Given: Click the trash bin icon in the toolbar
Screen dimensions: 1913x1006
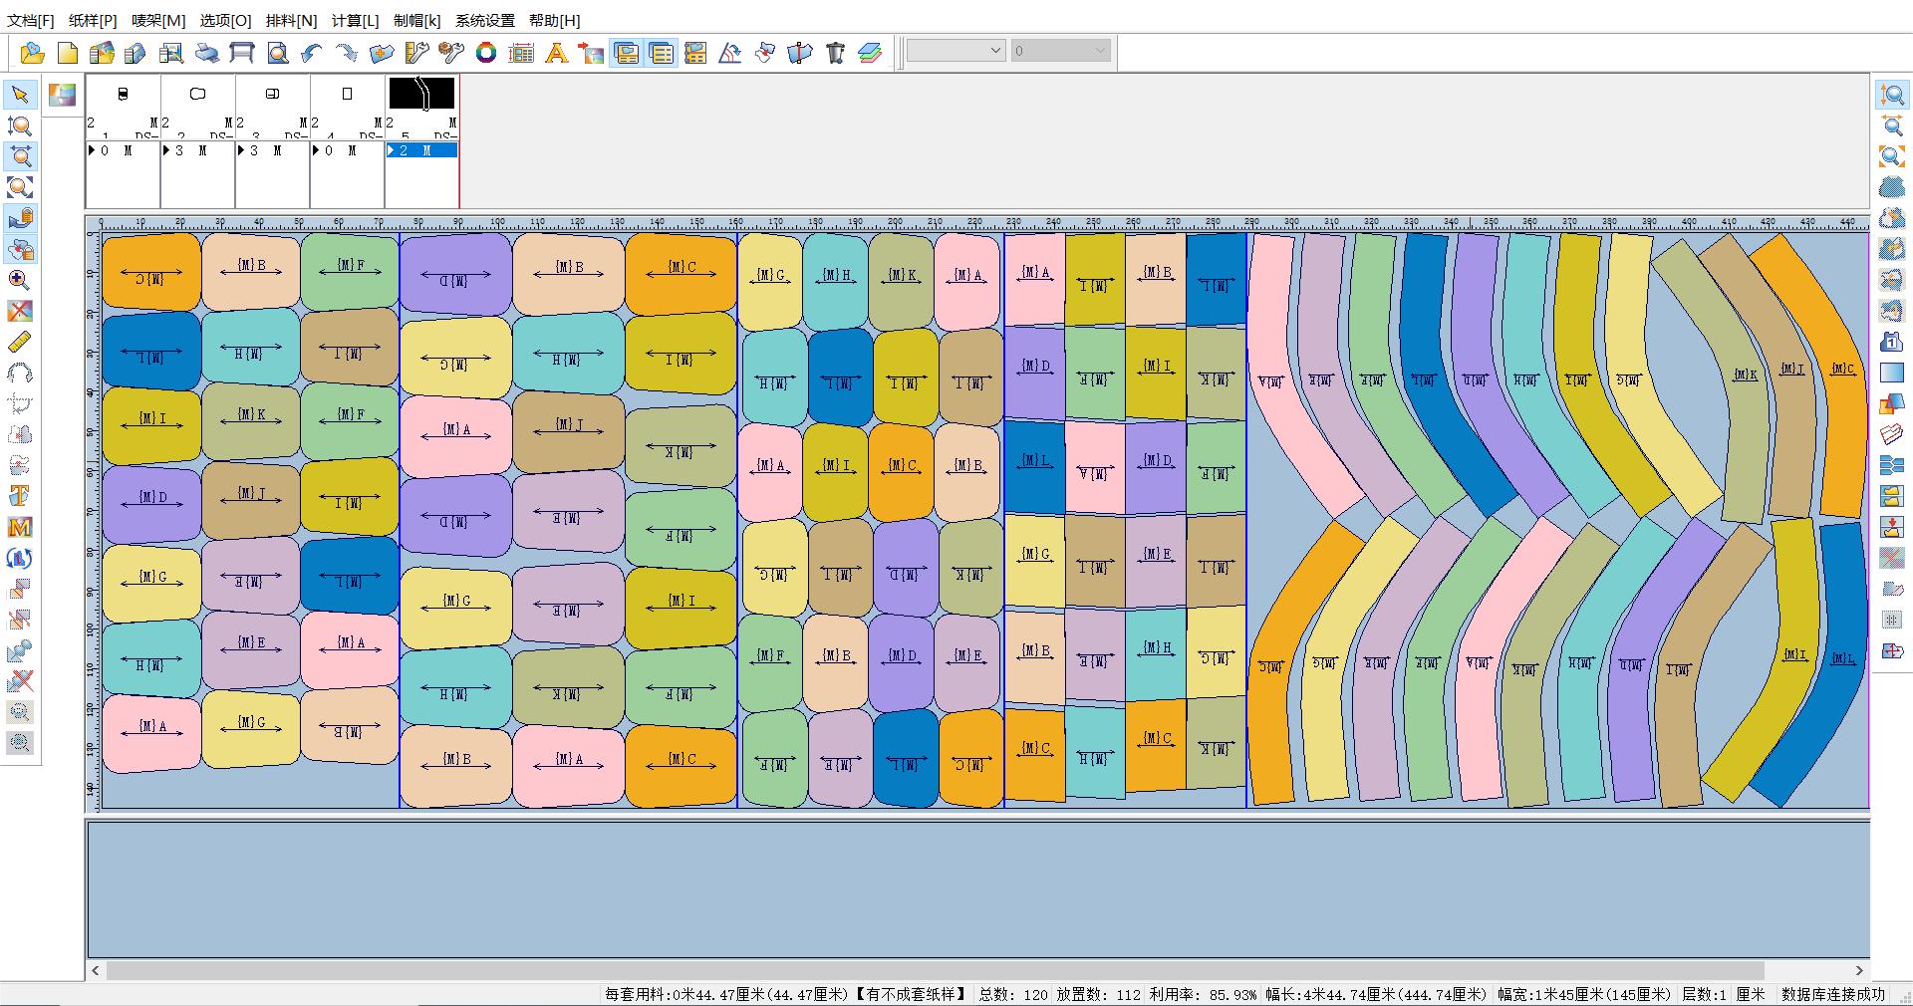Looking at the screenshot, I should pyautogui.click(x=835, y=53).
